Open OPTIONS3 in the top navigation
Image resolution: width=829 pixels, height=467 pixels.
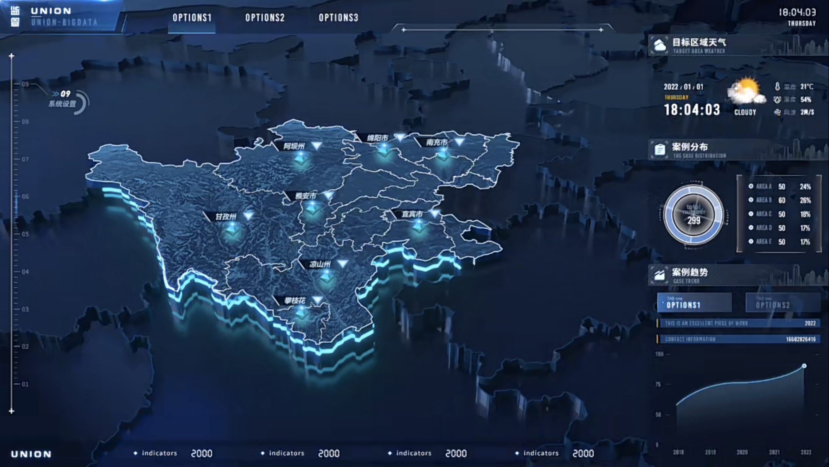coord(338,18)
